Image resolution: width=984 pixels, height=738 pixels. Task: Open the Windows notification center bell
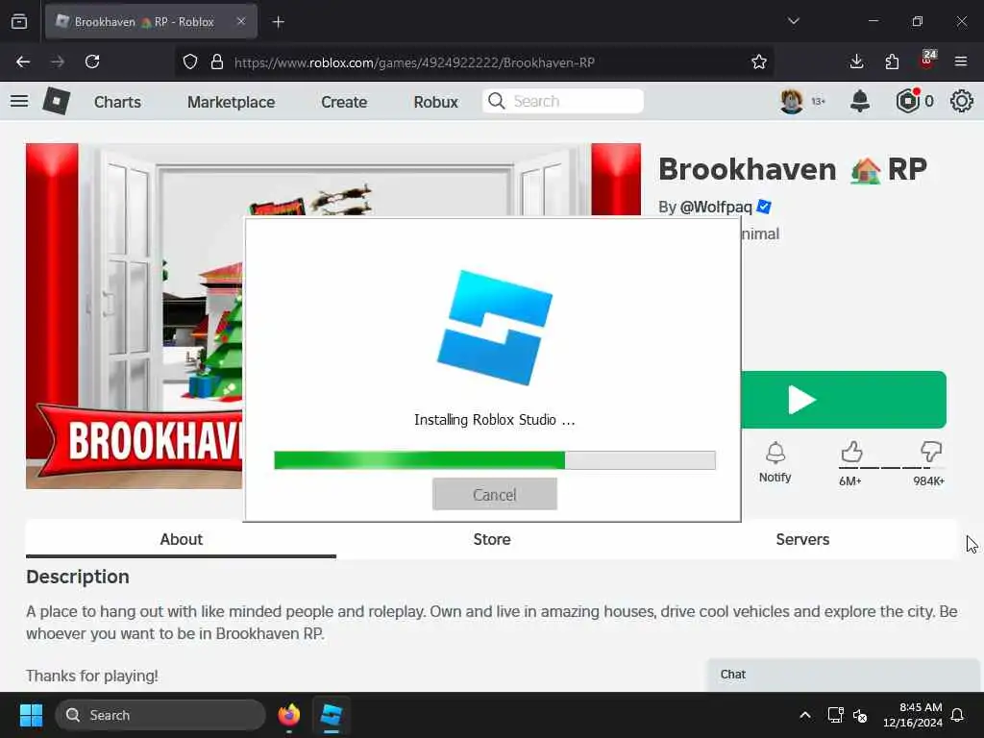958,715
